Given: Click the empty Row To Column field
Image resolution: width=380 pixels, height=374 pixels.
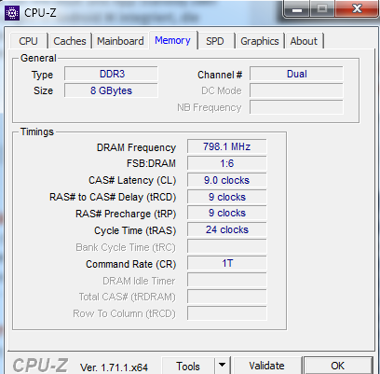Looking at the screenshot, I should pyautogui.click(x=226, y=313).
